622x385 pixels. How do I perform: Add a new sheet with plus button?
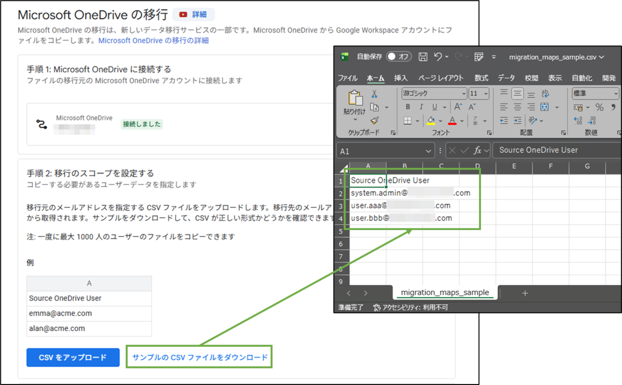(x=525, y=293)
